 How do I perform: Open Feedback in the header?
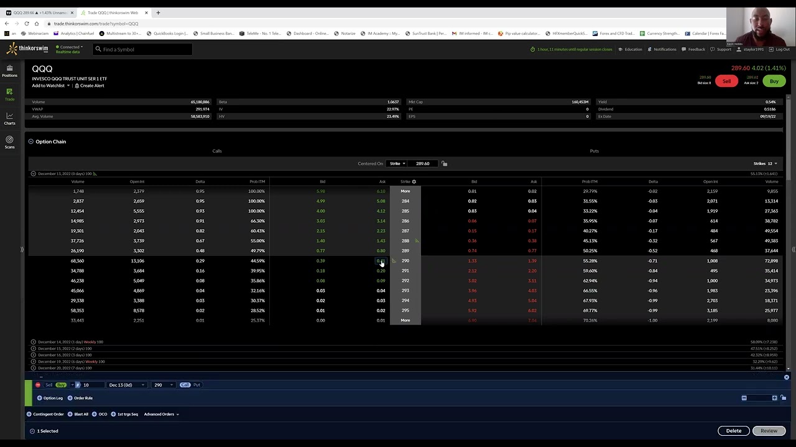[693, 49]
